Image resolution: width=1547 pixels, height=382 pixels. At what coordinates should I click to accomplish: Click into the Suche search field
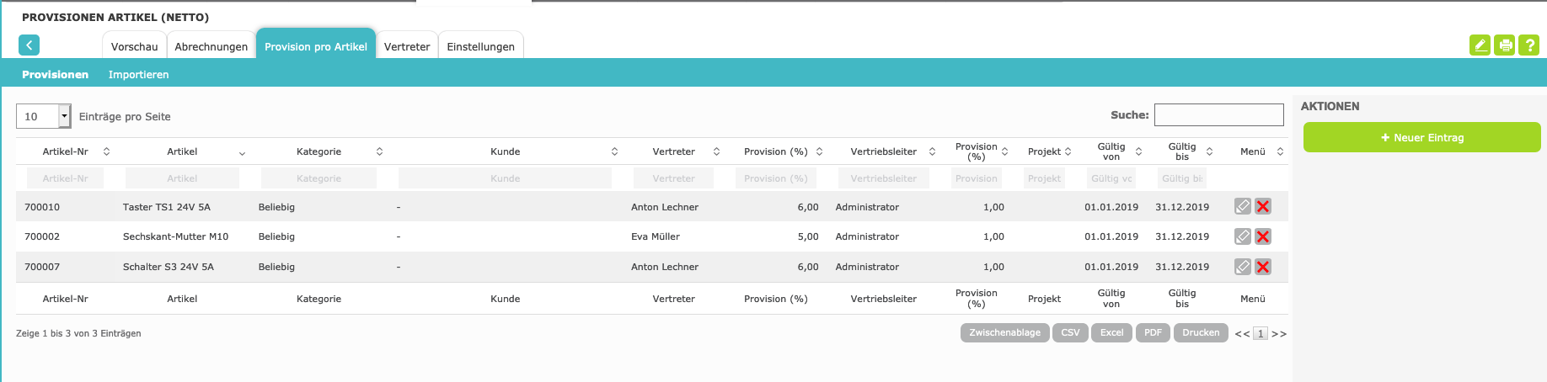(1218, 114)
